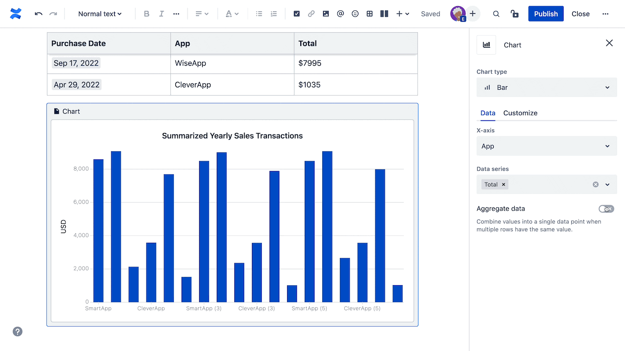This screenshot has width=625, height=351.
Task: Insert a column layout
Action: pyautogui.click(x=384, y=14)
